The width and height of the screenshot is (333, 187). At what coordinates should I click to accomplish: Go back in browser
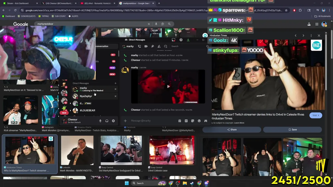(4, 10)
